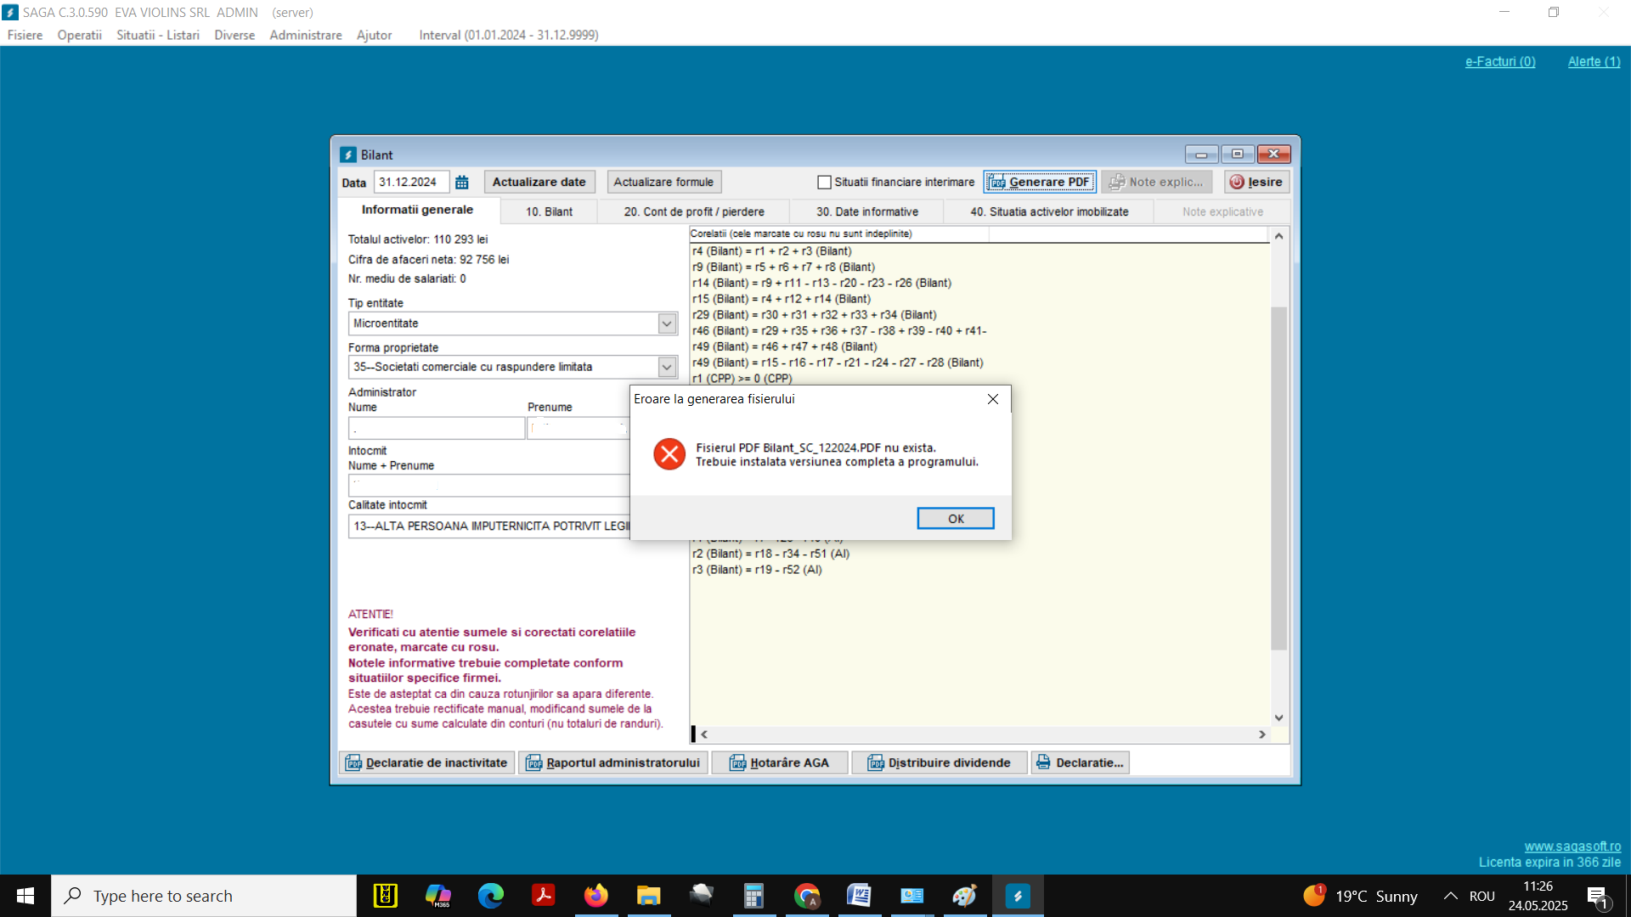Click the Note explic... button
The height and width of the screenshot is (917, 1631).
coord(1156,182)
